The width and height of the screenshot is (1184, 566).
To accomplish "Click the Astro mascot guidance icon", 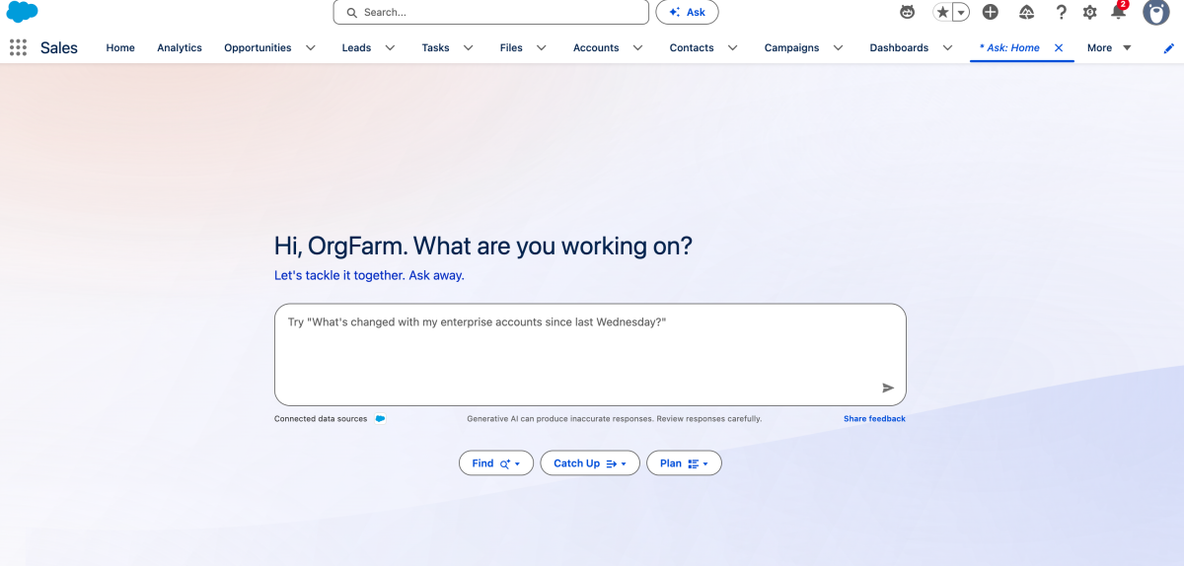I will (x=907, y=12).
